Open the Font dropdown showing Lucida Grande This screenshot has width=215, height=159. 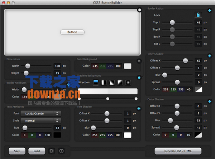click(41, 113)
